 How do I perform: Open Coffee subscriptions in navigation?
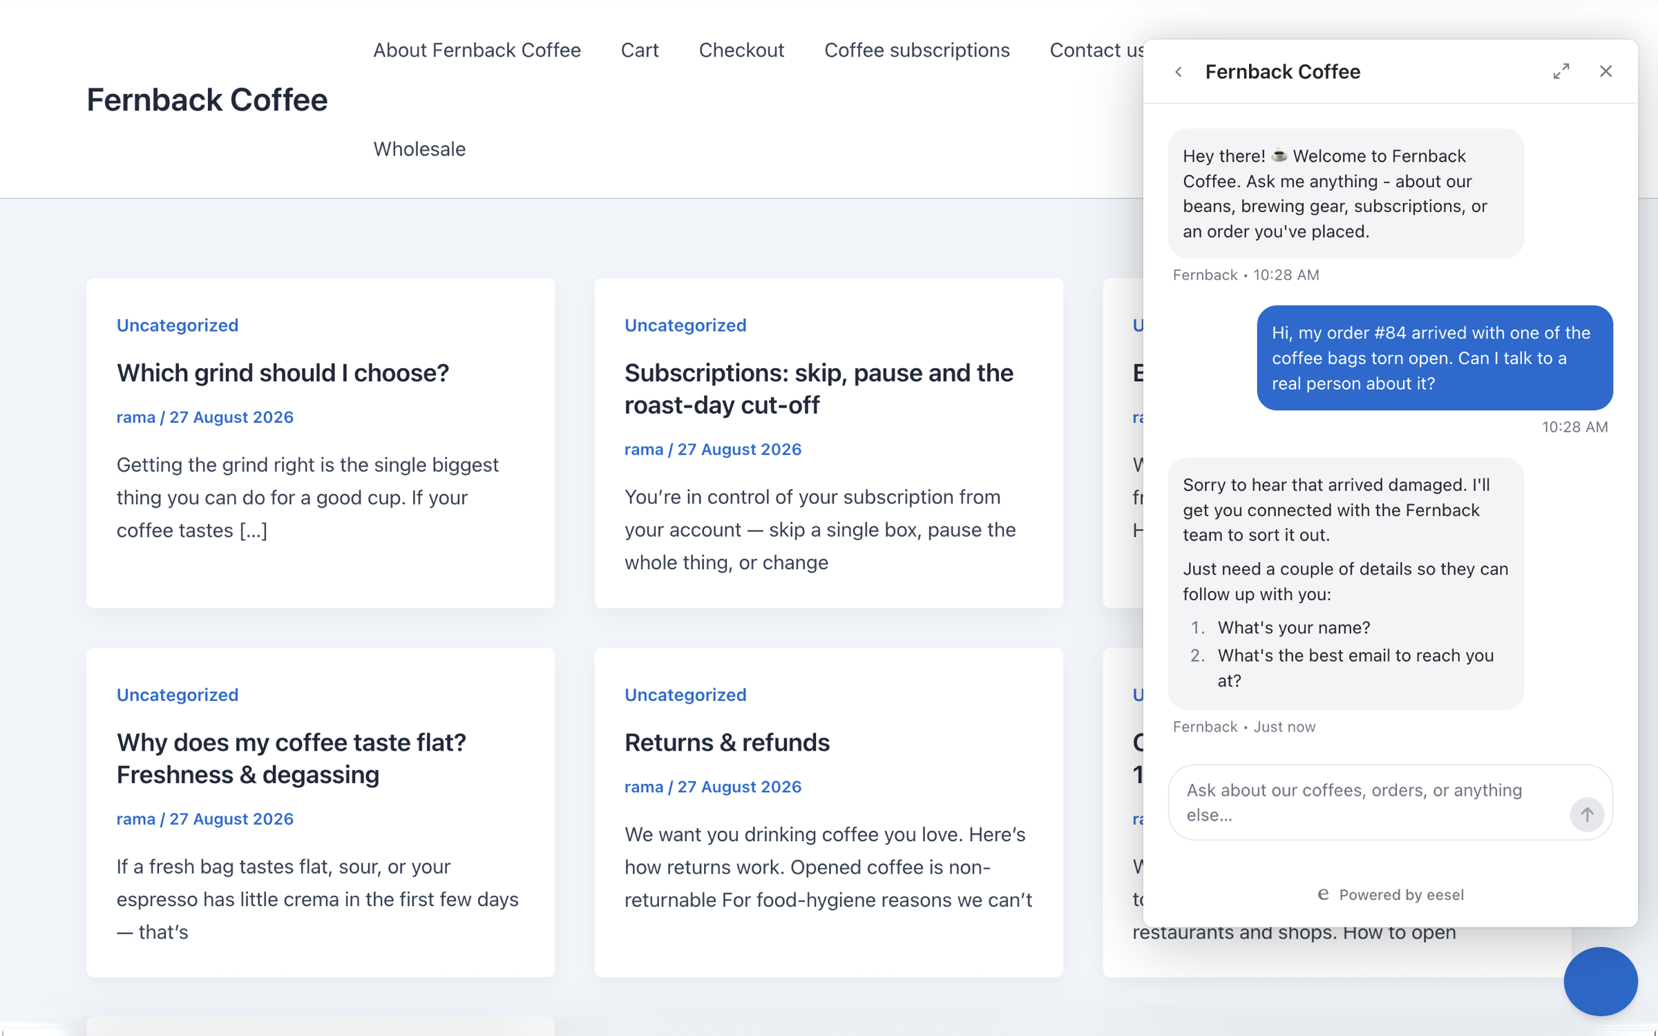click(917, 50)
